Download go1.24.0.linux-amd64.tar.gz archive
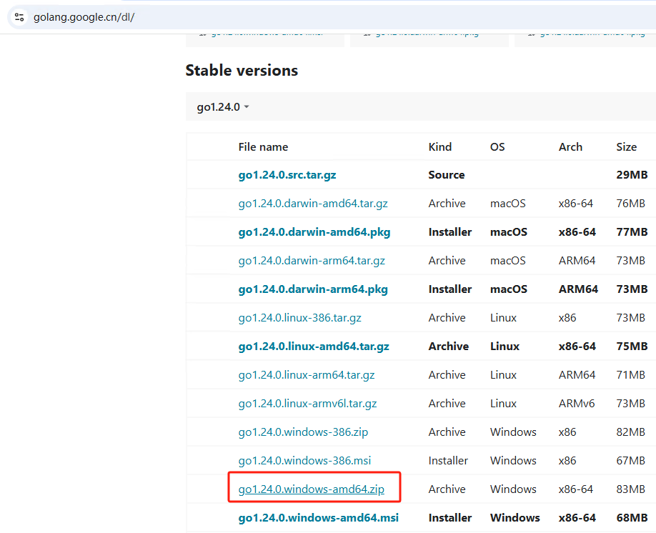The width and height of the screenshot is (656, 533). [314, 347]
